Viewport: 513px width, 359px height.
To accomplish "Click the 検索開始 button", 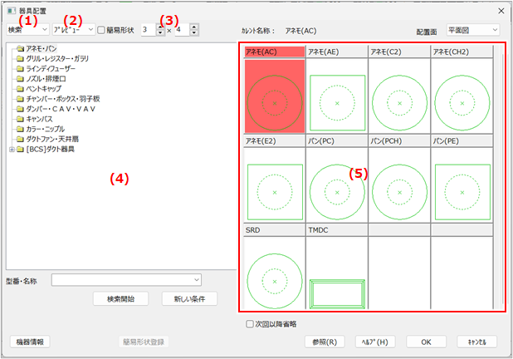I will pyautogui.click(x=120, y=298).
